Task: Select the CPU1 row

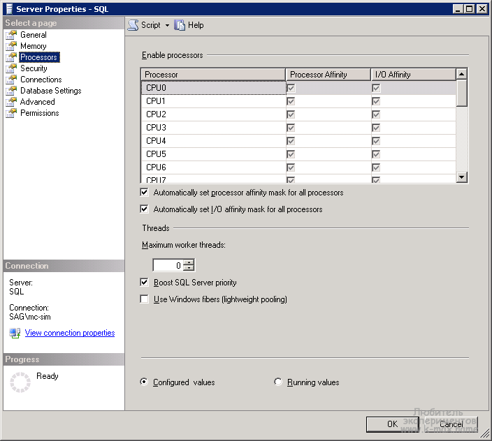Action: coord(298,101)
